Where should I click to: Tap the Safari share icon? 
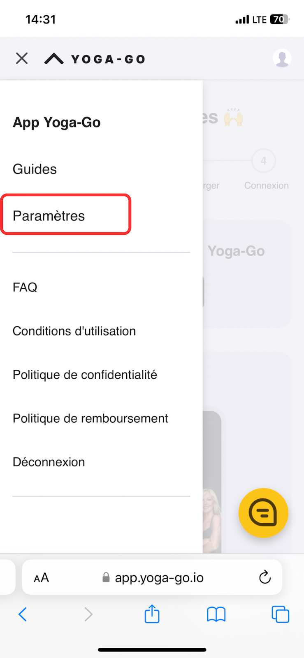coord(152,614)
